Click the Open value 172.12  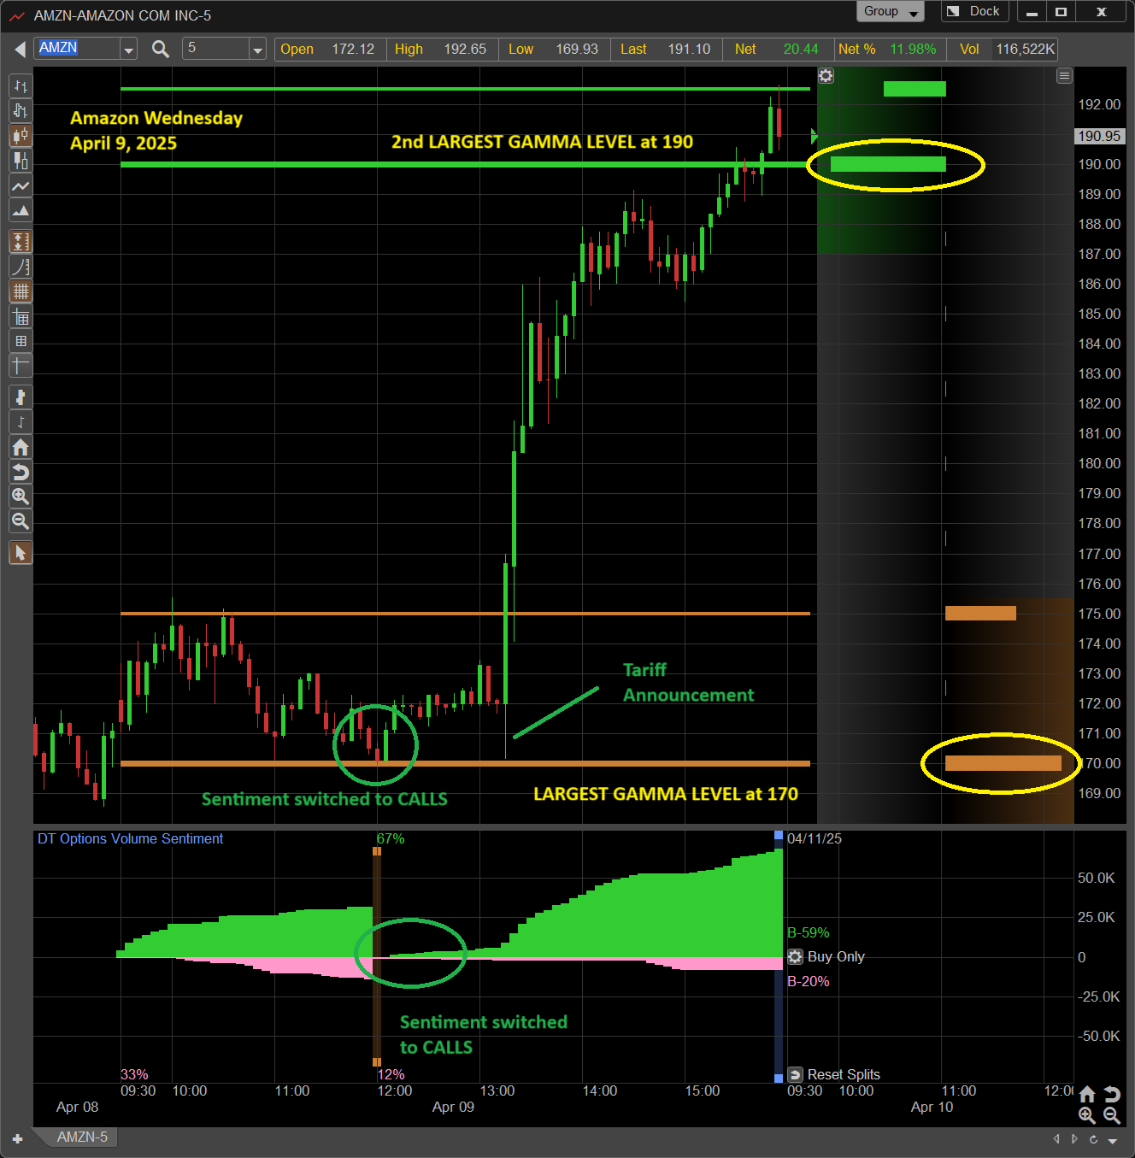353,49
